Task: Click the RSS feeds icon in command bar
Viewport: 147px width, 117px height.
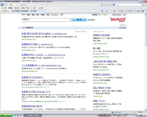Action: pos(107,11)
